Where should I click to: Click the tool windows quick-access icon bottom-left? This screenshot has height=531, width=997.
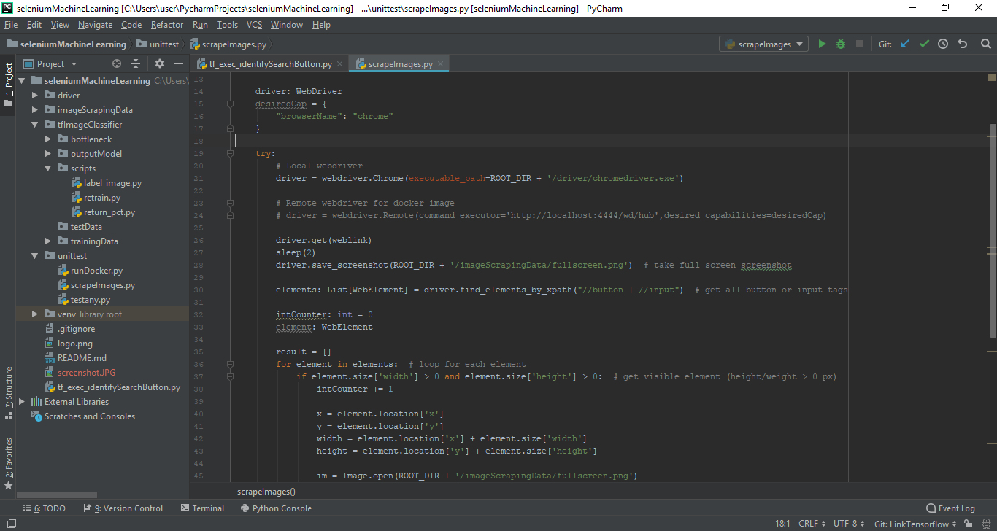(x=9, y=524)
